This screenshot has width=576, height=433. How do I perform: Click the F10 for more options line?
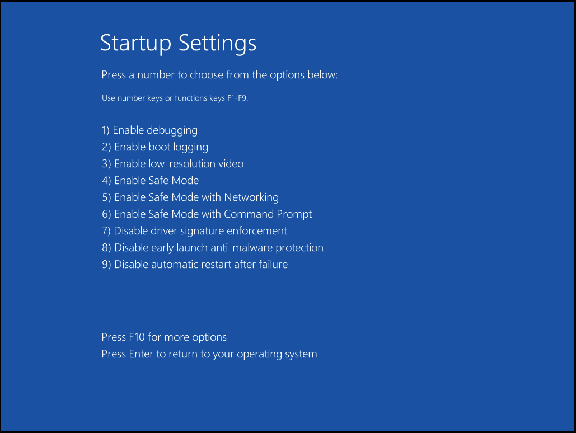tap(164, 337)
